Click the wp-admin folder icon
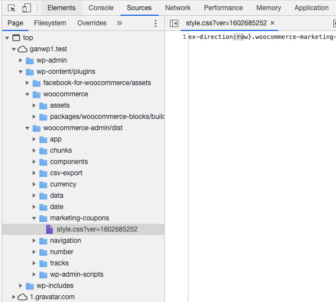Image resolution: width=336 pixels, height=302 pixels. tap(30, 60)
